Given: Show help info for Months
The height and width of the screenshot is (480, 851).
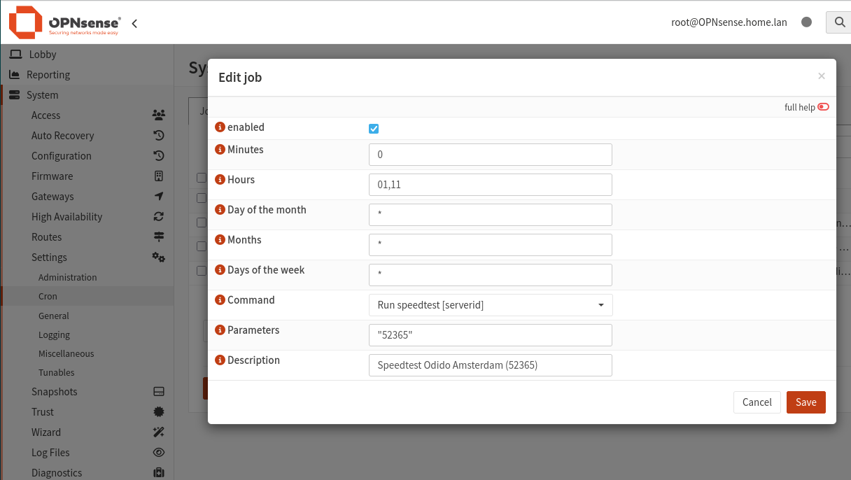Looking at the screenshot, I should click(x=220, y=240).
